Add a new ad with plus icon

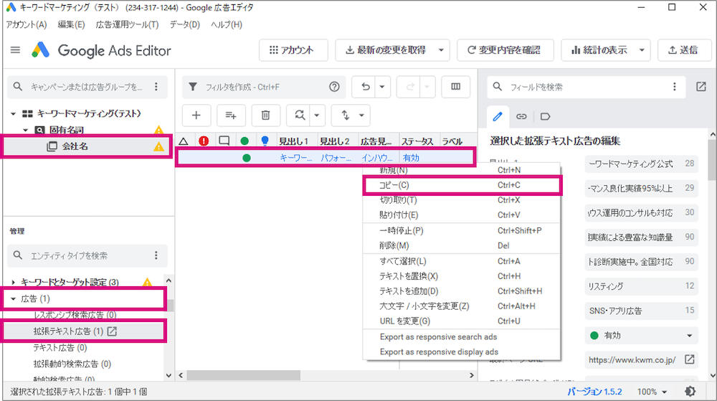(x=196, y=115)
